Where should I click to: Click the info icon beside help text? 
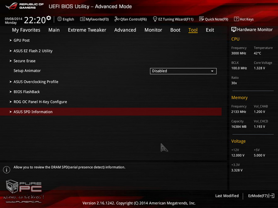coord(7,170)
